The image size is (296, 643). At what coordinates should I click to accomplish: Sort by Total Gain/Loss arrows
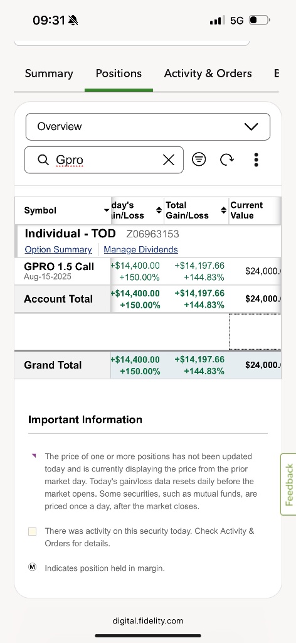[x=223, y=210]
